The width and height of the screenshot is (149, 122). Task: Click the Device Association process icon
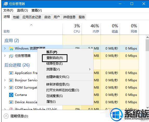[11, 102]
